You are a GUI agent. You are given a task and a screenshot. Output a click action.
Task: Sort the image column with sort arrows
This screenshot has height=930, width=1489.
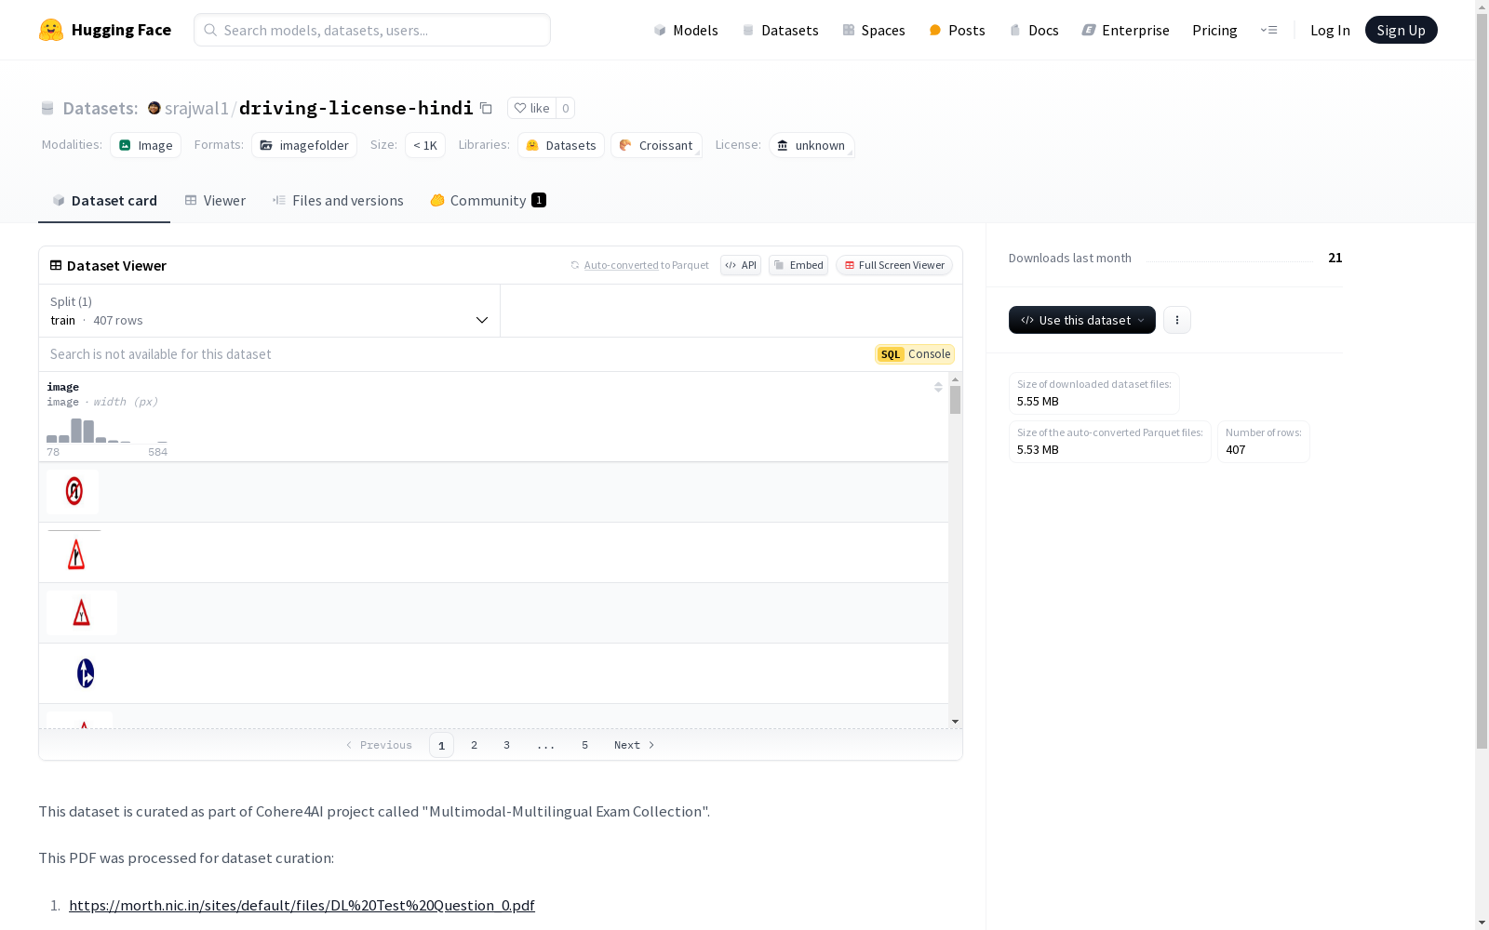point(938,387)
